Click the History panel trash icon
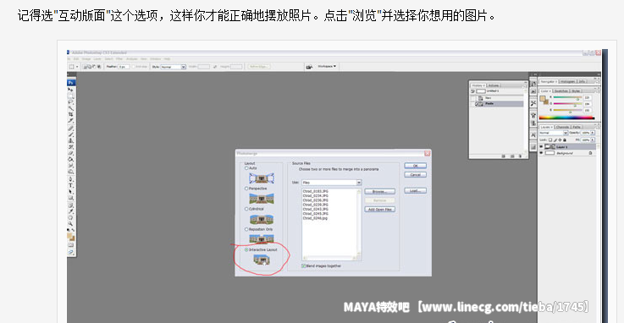 pos(520,156)
